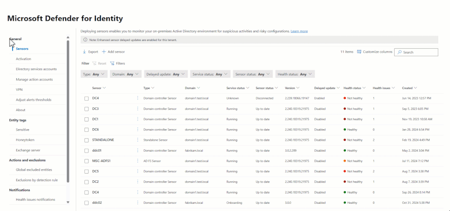
Task: Open the Type: Any filter dropdown
Action: [x=94, y=74]
